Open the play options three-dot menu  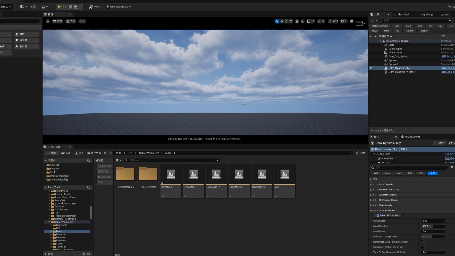[x=81, y=7]
